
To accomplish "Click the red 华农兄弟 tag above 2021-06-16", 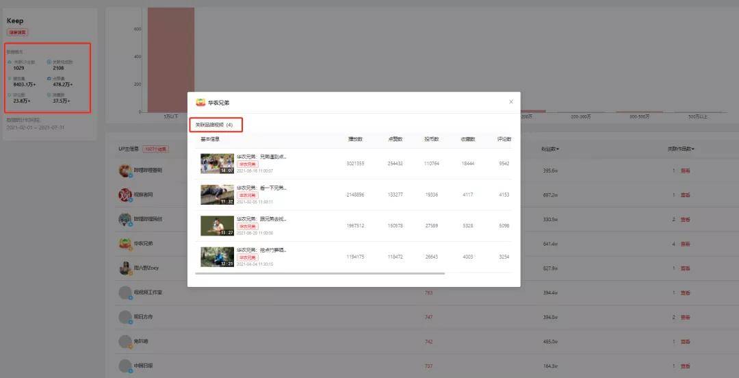I will [x=248, y=164].
